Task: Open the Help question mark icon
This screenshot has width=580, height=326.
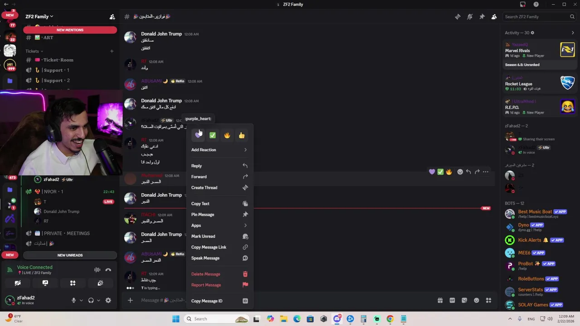Action: click(536, 5)
